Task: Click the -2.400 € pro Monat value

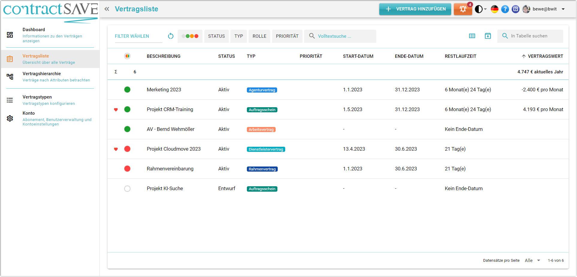Action: click(542, 90)
